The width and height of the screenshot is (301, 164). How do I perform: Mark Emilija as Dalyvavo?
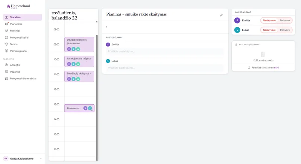(285, 21)
